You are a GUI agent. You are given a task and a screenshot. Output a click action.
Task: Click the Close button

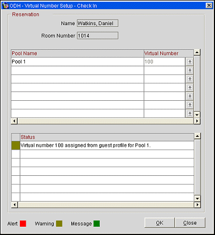coord(190,223)
